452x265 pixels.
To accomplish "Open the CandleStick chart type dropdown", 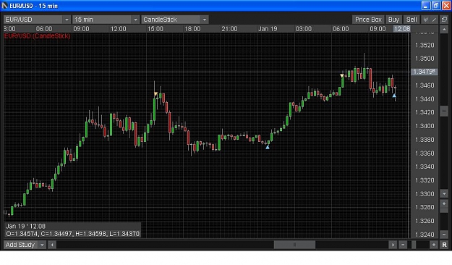I will click(x=175, y=20).
